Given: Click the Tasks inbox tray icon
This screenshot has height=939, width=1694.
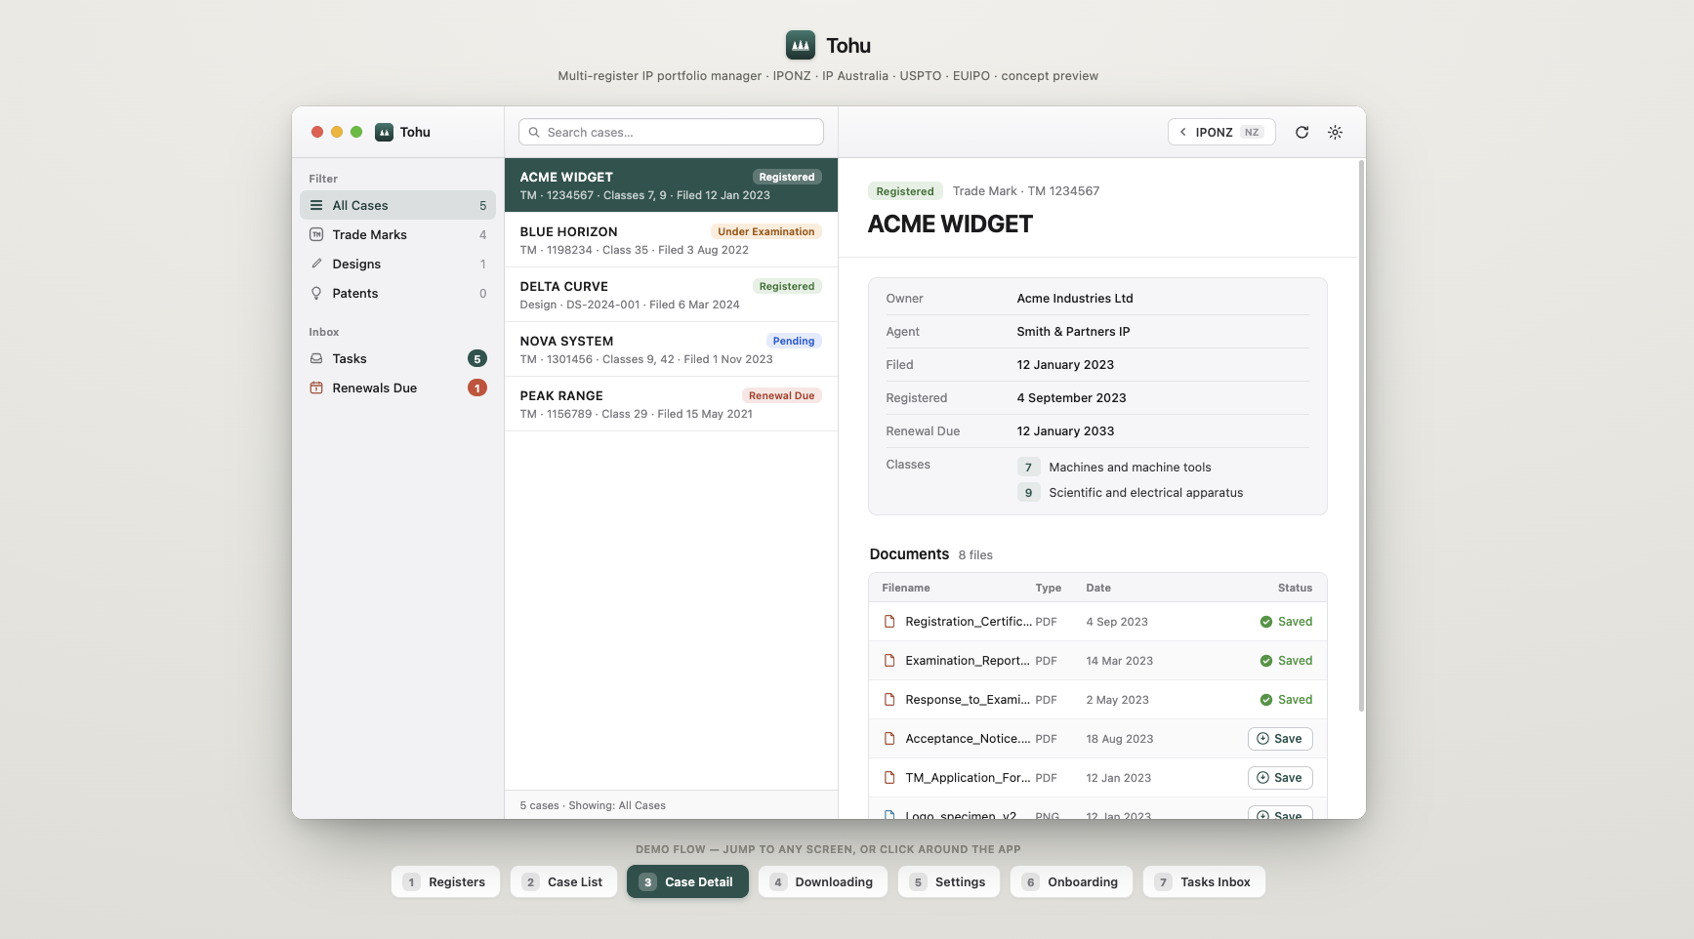Looking at the screenshot, I should (316, 359).
